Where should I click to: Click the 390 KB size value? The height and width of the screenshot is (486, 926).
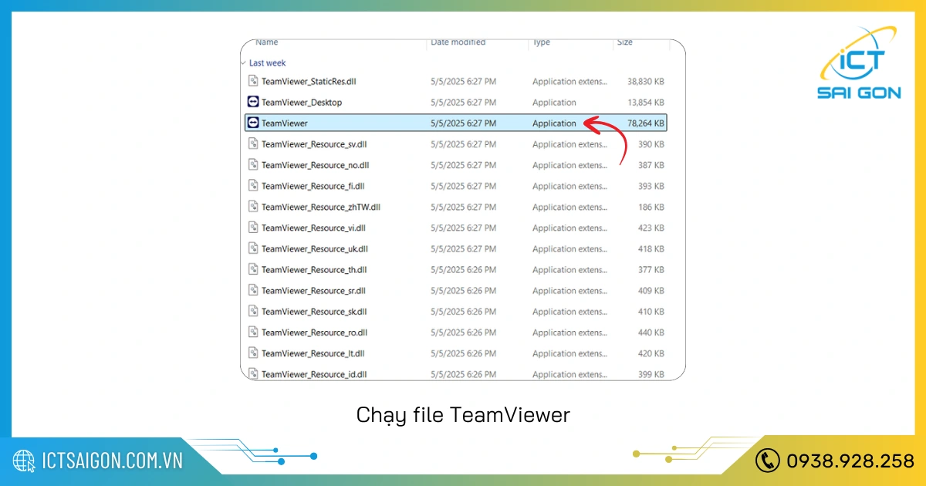coord(651,144)
